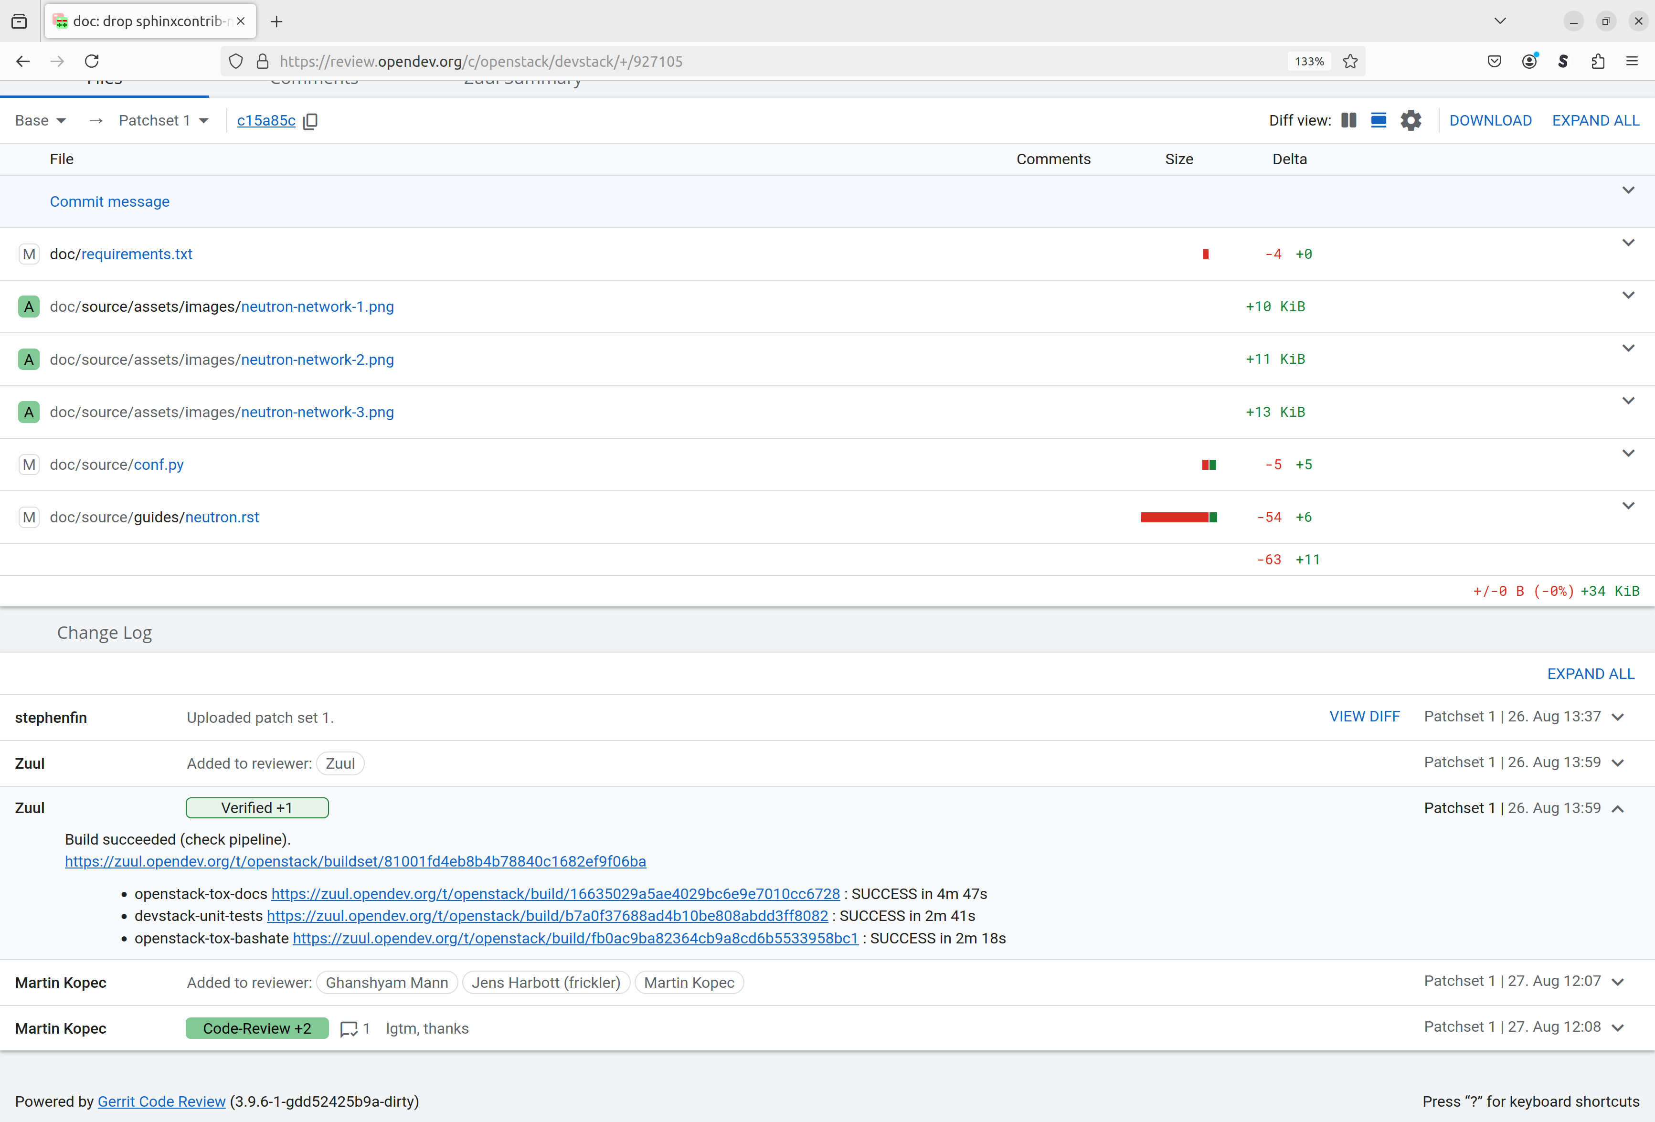Open the Patchset 1 dropdown

(164, 120)
